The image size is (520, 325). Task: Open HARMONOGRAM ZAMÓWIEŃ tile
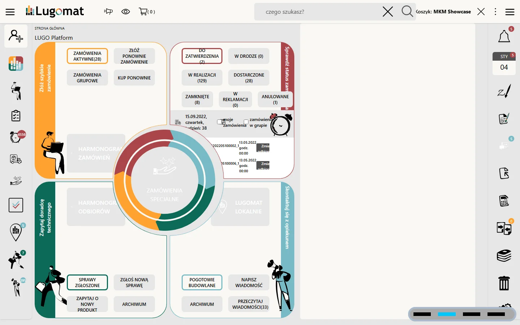(x=96, y=153)
